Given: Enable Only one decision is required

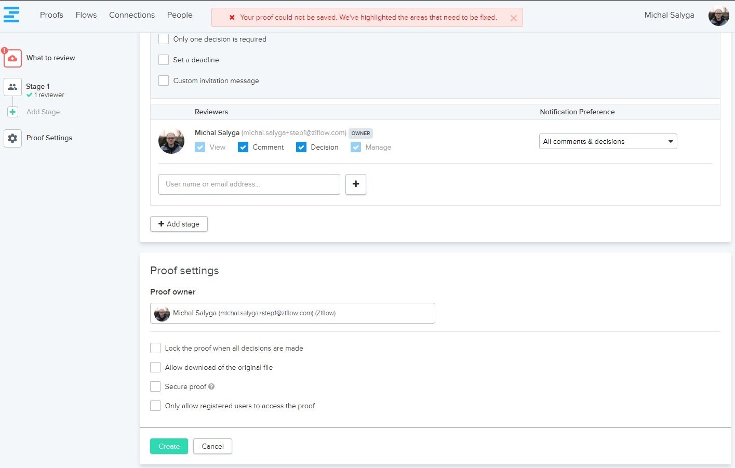Looking at the screenshot, I should tap(164, 39).
